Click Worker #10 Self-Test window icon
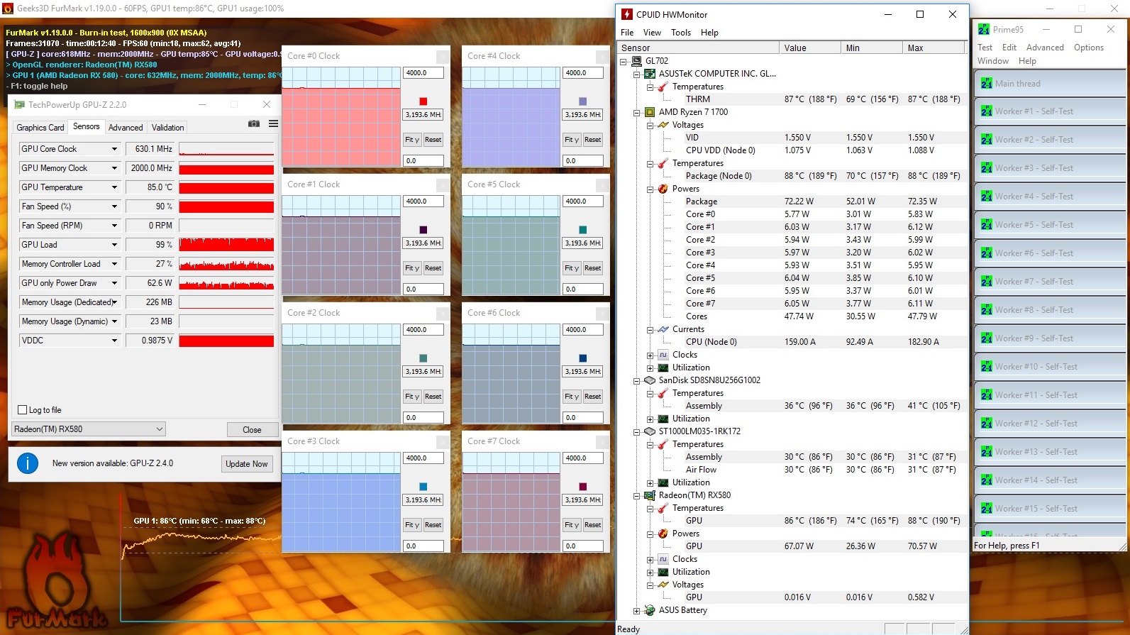This screenshot has width=1130, height=635. [986, 367]
